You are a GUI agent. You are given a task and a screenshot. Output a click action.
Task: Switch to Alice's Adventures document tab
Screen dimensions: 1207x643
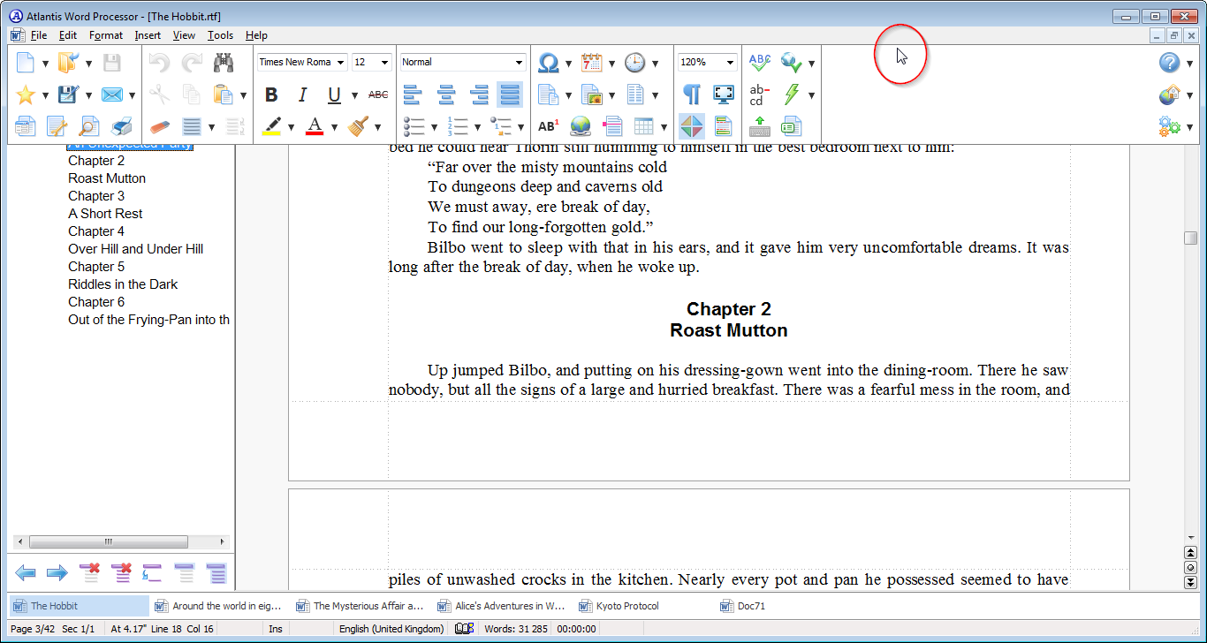tap(503, 606)
